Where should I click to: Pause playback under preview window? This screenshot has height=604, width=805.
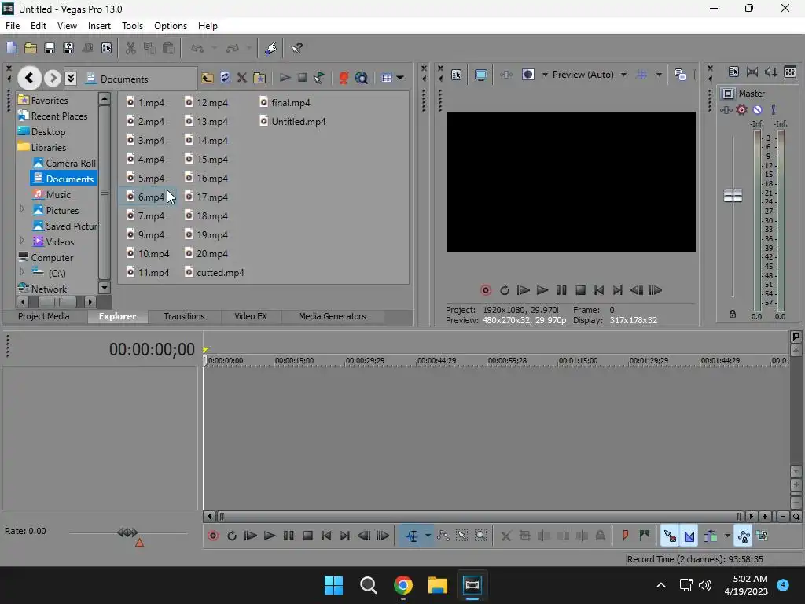[x=561, y=290]
